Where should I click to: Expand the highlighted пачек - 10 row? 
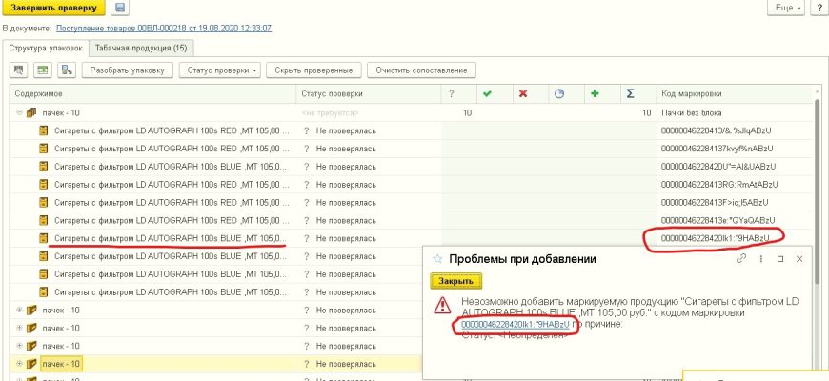(x=20, y=364)
